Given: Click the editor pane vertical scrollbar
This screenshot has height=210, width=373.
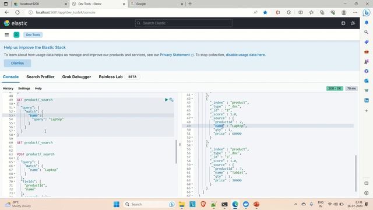Looking at the screenshot, I should [176, 152].
